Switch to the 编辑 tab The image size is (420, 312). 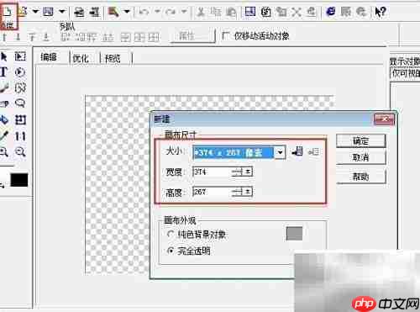tap(49, 57)
